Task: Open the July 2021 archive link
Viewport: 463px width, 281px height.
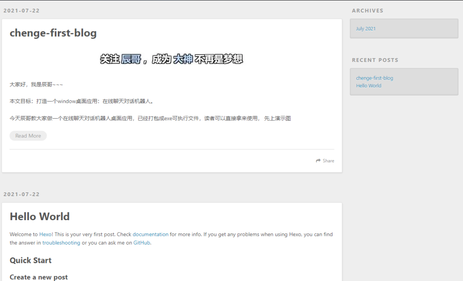Action: pos(366,29)
